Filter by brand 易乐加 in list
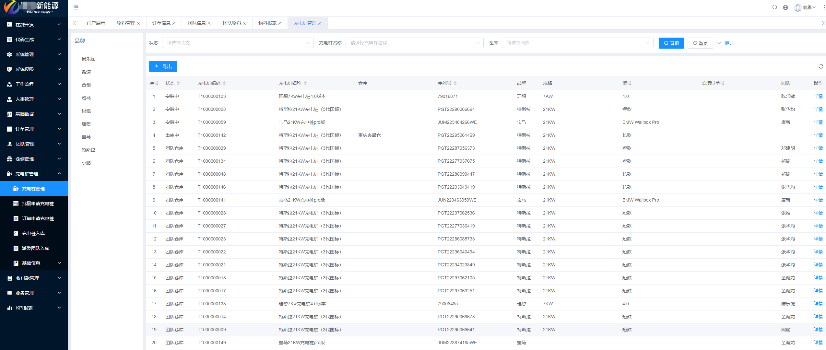826x350 pixels. [88, 59]
